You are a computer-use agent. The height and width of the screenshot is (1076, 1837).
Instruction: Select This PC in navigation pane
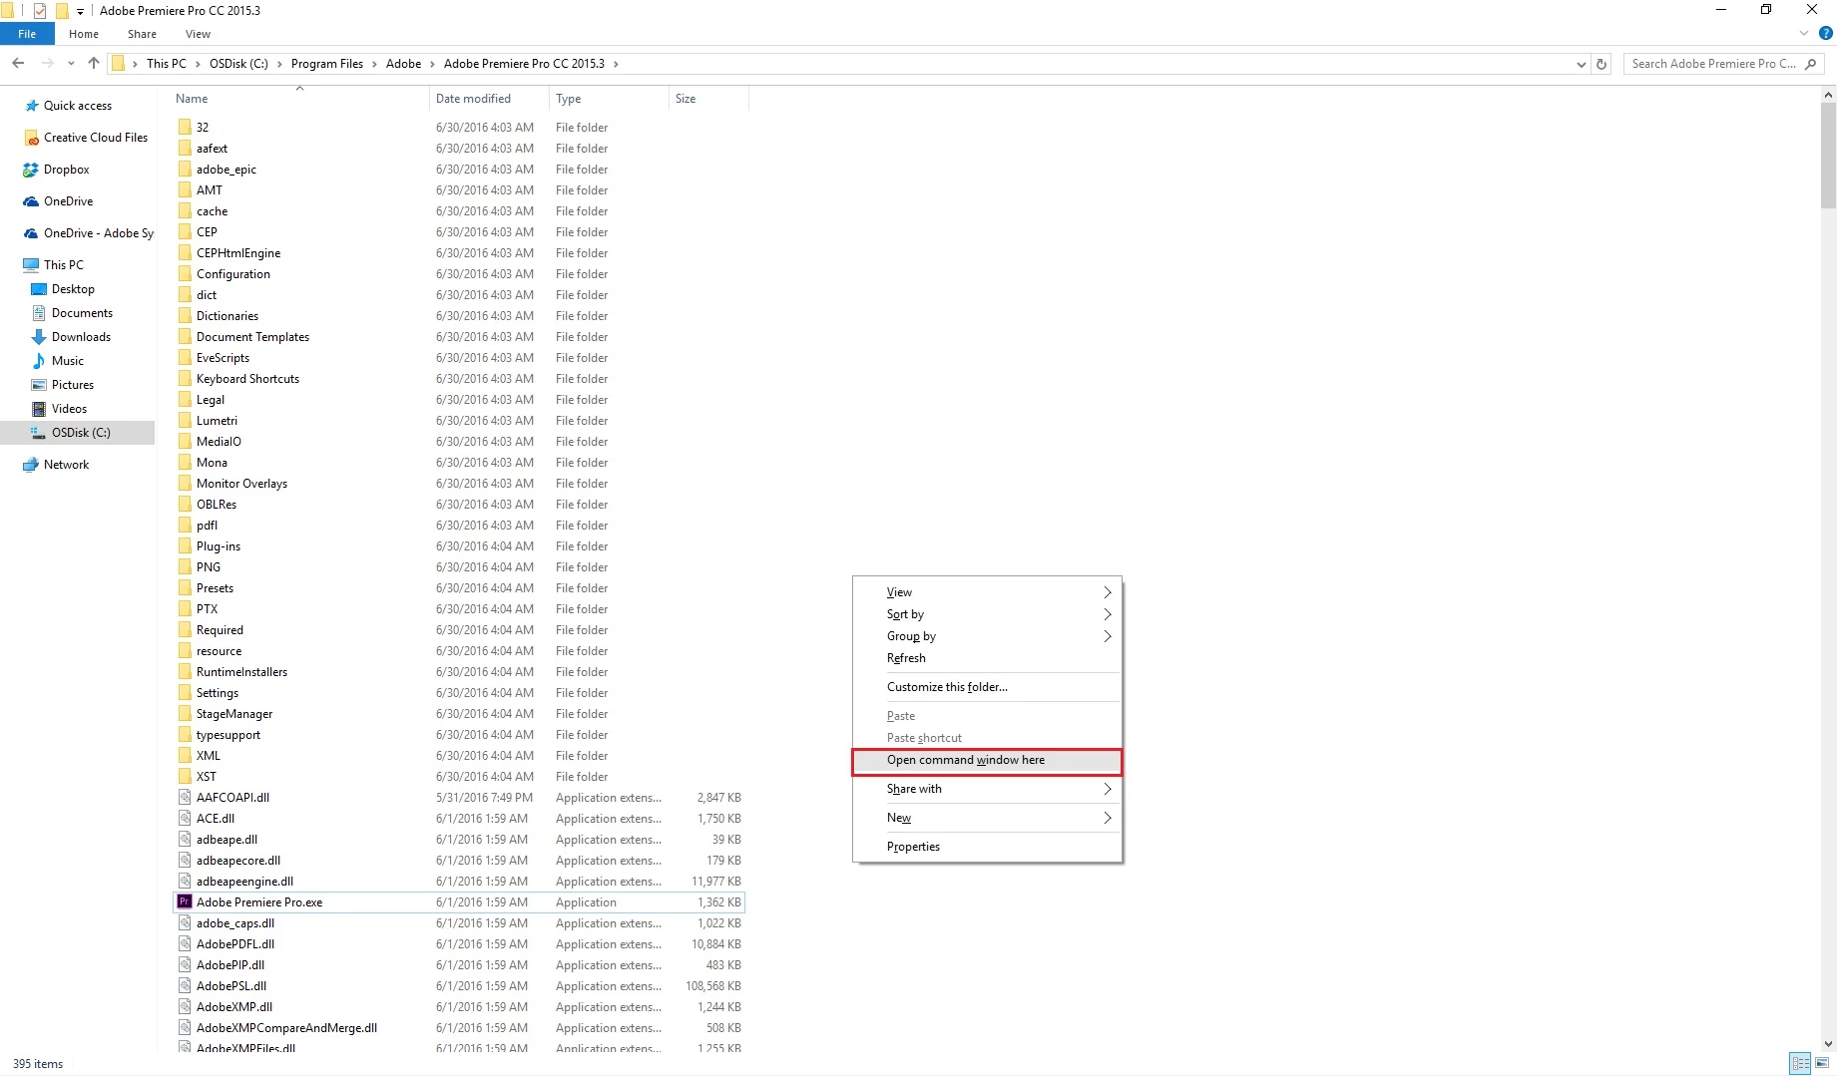point(64,265)
